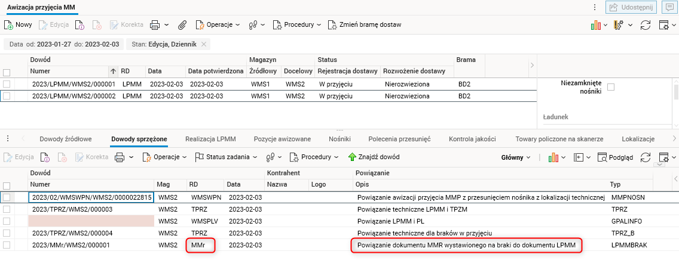Click Zmień bramę dostaw button
This screenshot has width=679, height=276.
tap(364, 24)
